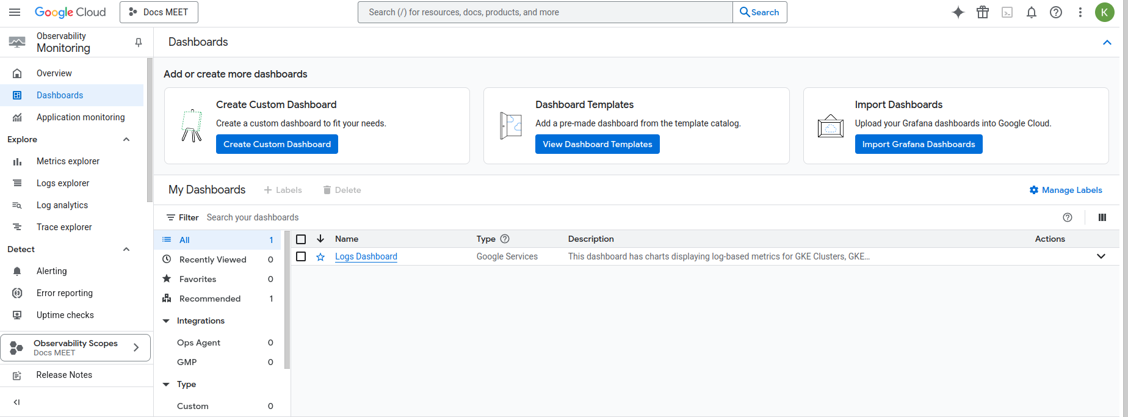Screen dimensions: 1128x417
Task: Star the Logs Dashboard as favorite
Action: [x=320, y=257]
